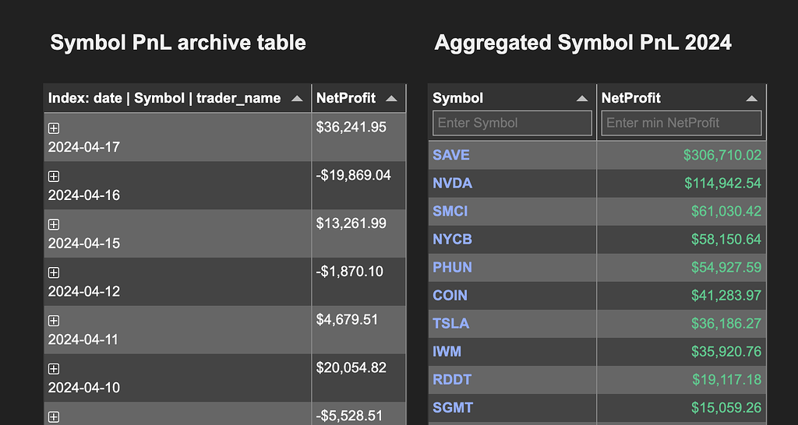
Task: Sort archive table by NetProfit arrow
Action: click(391, 99)
